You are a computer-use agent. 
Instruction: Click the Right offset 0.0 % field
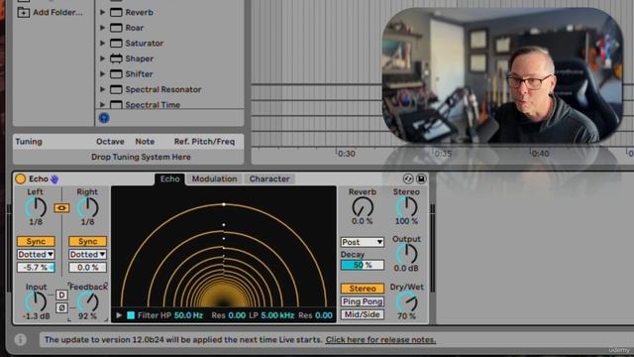[x=88, y=267]
